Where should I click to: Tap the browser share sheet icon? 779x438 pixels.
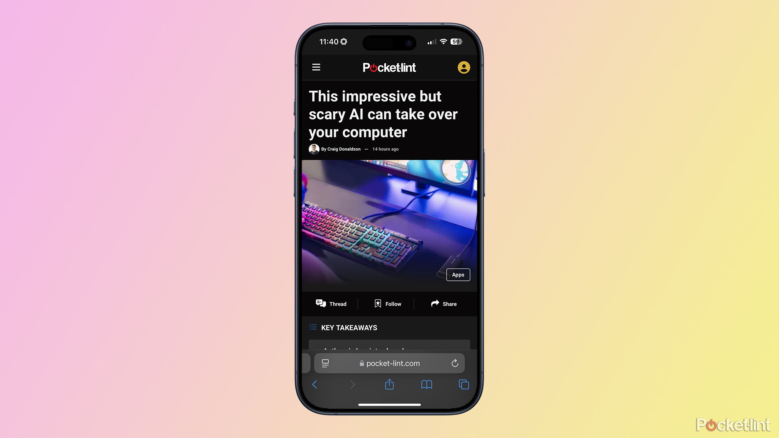point(389,384)
